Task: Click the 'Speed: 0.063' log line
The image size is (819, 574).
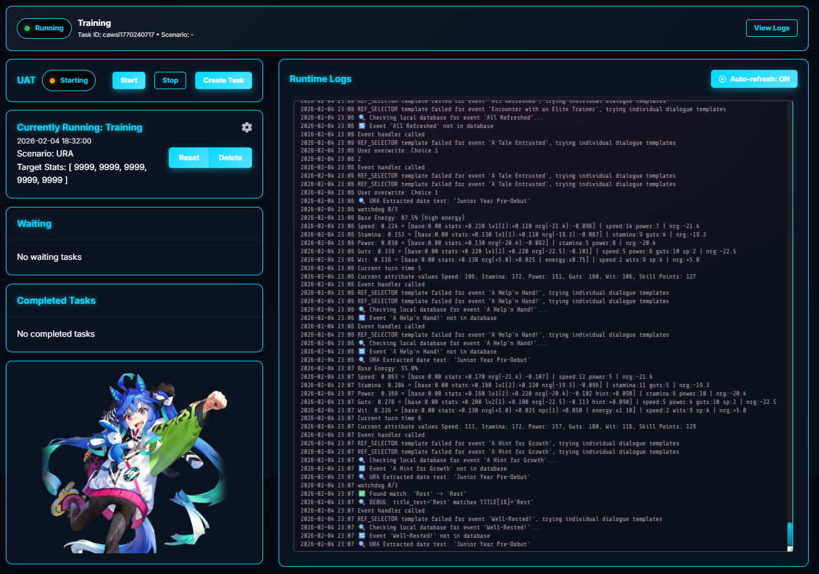Action: point(476,377)
